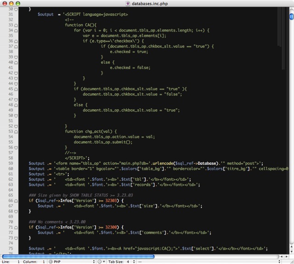Toggle the fold marker on line 43
This screenshot has width=294, height=264.
(x=16, y=79)
